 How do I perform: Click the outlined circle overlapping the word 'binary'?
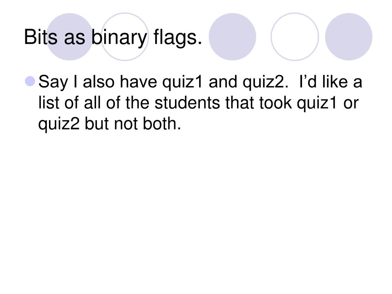click(x=125, y=37)
